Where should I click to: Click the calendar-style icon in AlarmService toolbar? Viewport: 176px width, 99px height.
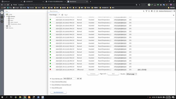152,11
